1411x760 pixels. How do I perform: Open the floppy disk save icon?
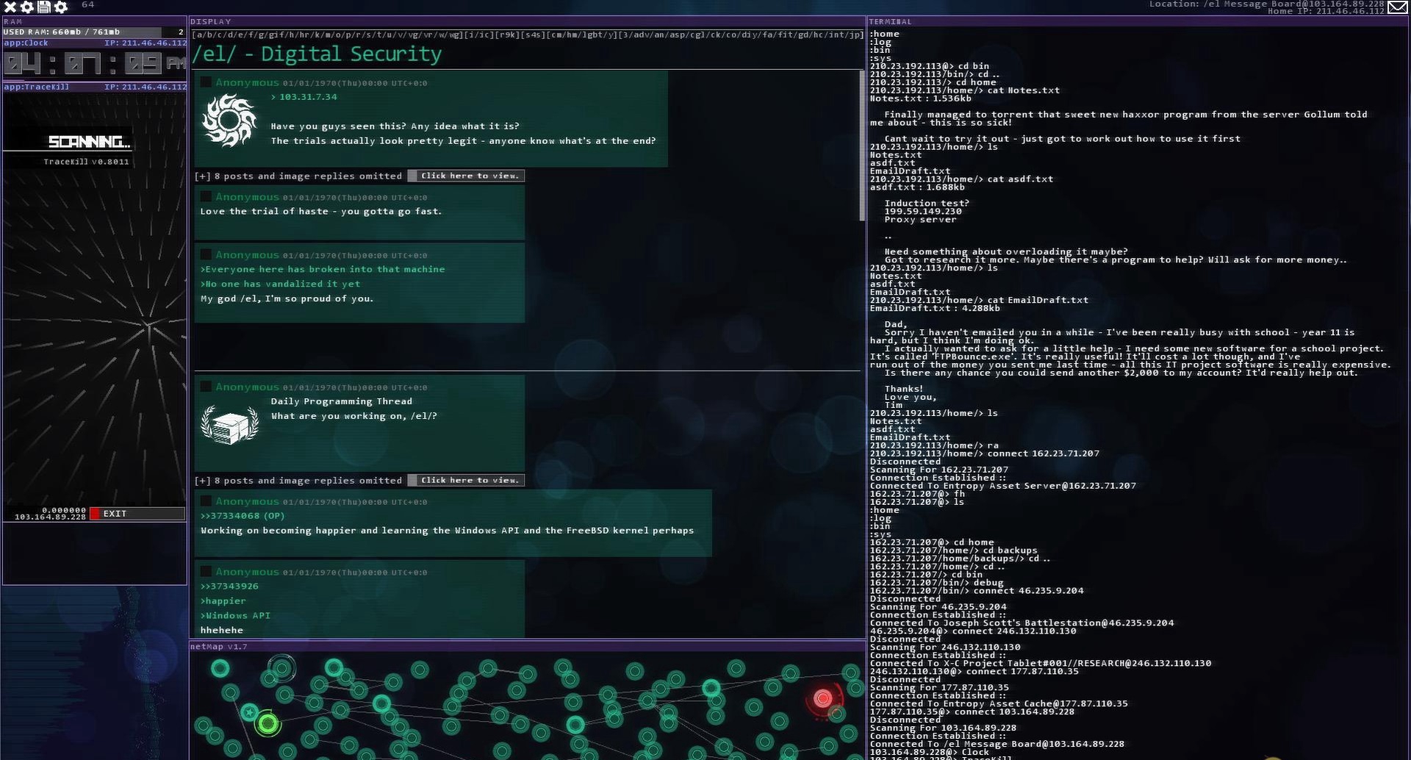pyautogui.click(x=44, y=7)
